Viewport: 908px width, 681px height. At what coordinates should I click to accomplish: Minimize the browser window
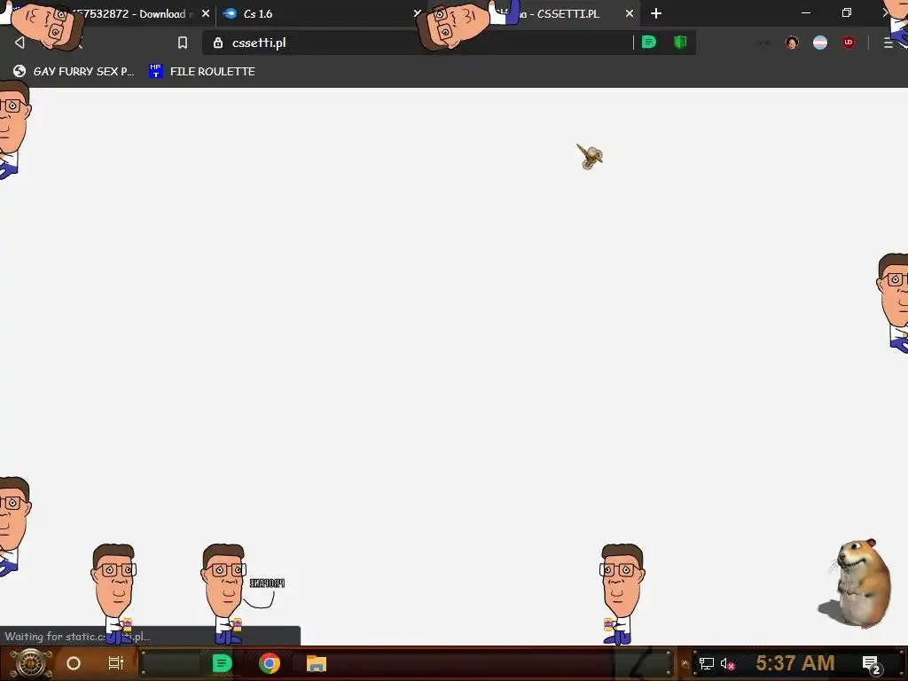806,12
